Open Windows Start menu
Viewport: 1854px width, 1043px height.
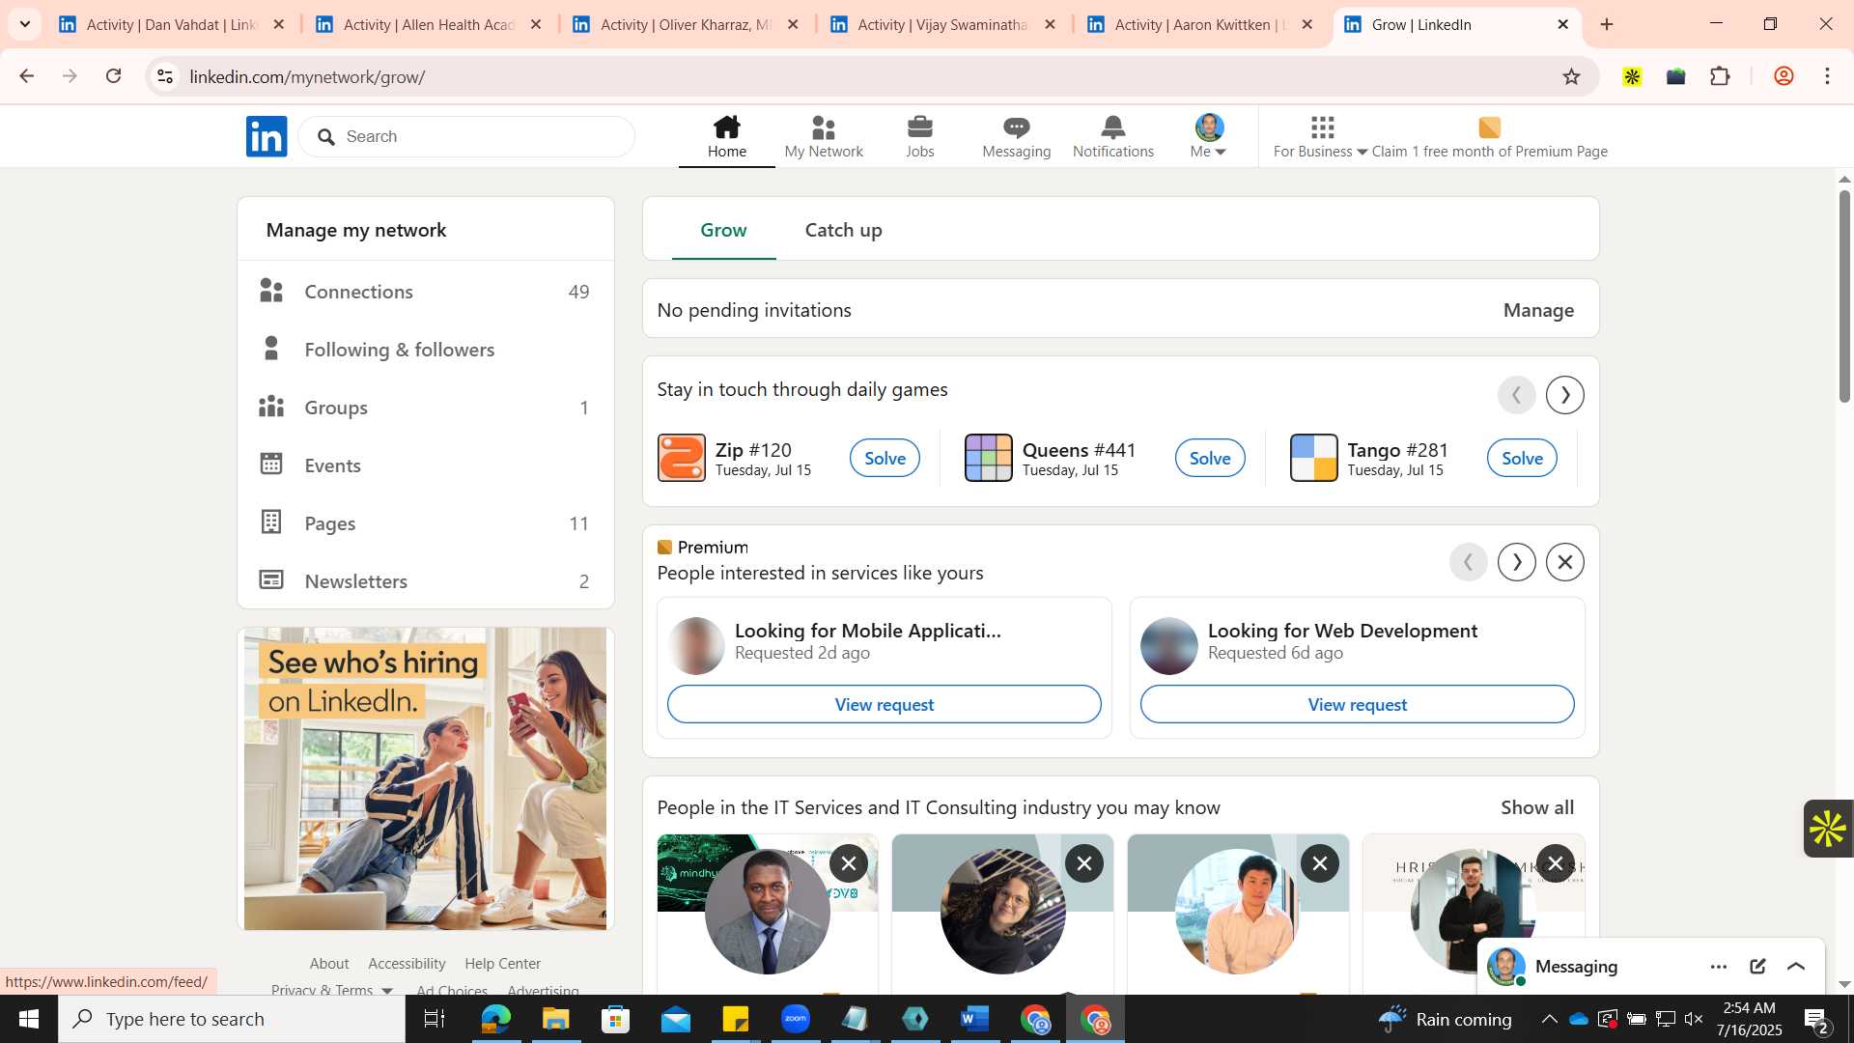28,1019
